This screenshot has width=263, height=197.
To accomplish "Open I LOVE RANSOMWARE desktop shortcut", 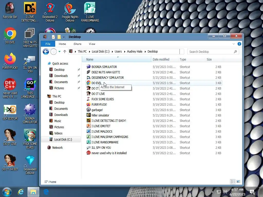I will [90, 12].
